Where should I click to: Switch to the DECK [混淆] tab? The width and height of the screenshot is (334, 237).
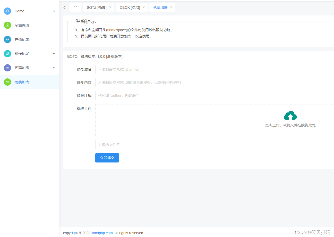(129, 7)
